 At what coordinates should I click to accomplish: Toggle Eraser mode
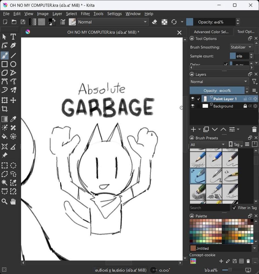click(154, 22)
